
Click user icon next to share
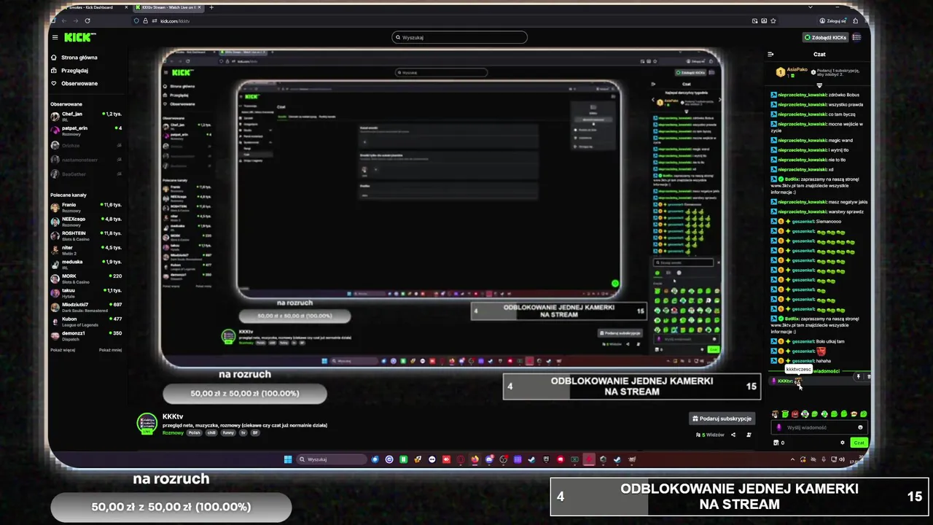tap(749, 435)
